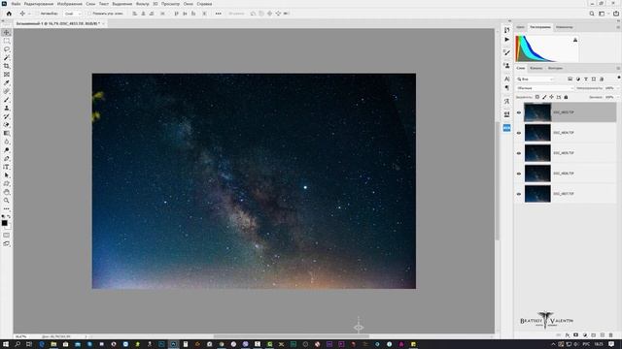Select the Frame tool
Screen dimensions: 622x349
[7, 75]
